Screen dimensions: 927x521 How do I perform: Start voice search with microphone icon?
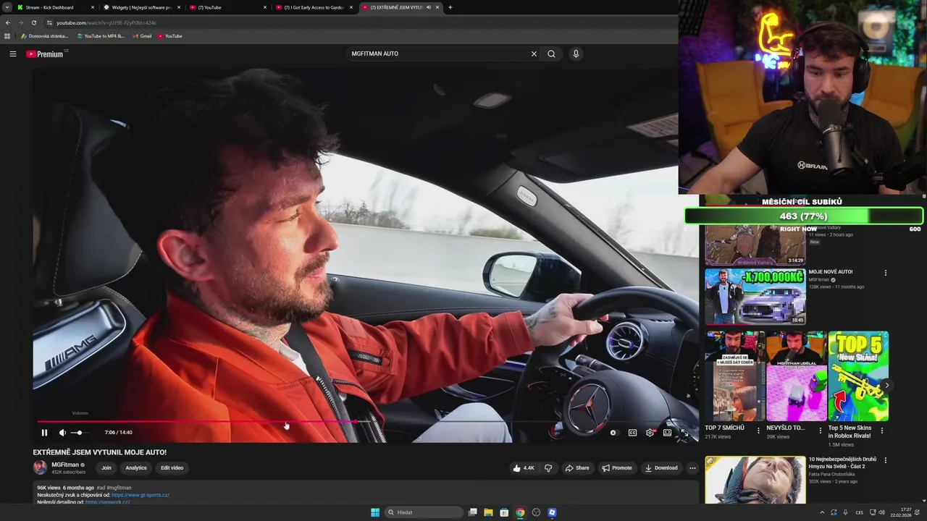click(x=576, y=54)
